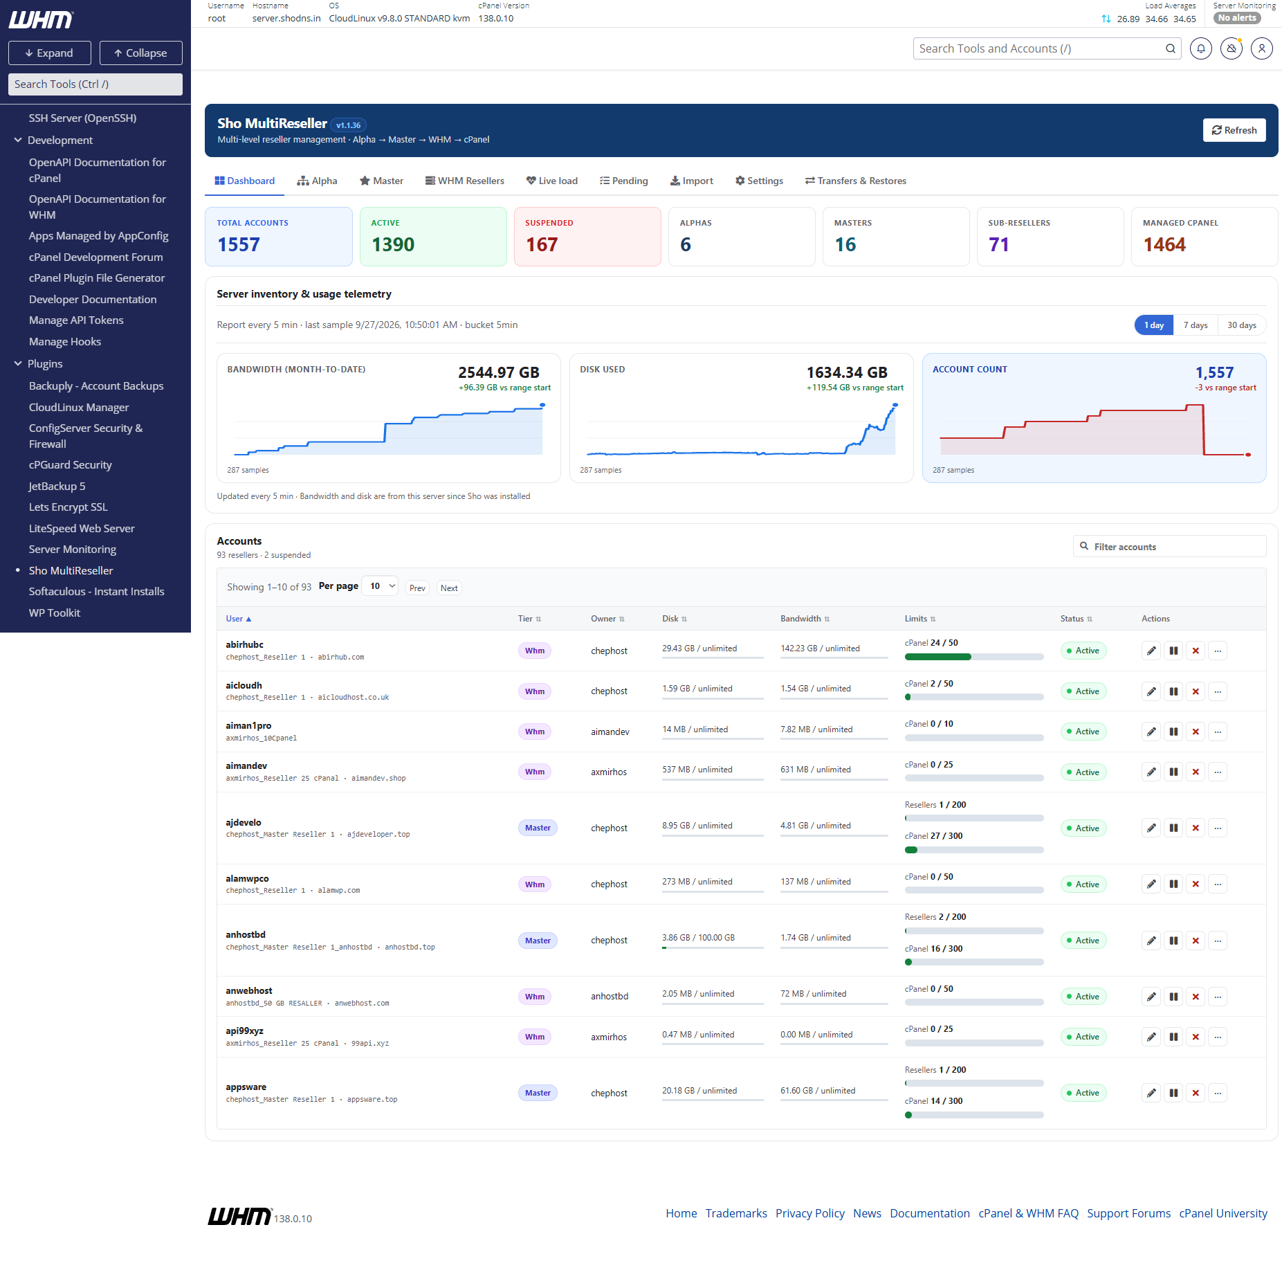Sort accounts by Status column
Image resolution: width=1282 pixels, height=1261 pixels.
(x=1077, y=619)
